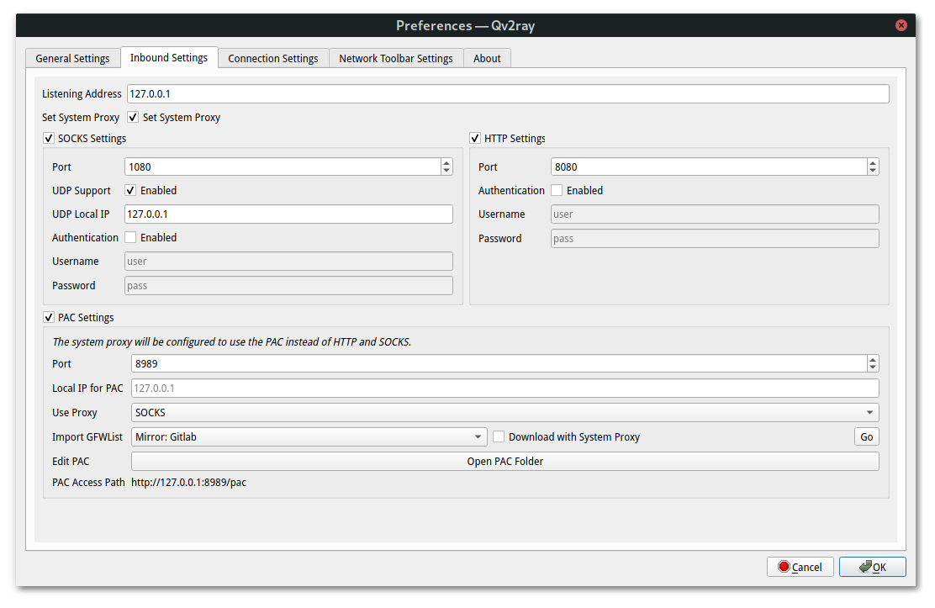Disable the Set System Proxy checkbox
This screenshot has height=608, width=935.
tap(133, 117)
